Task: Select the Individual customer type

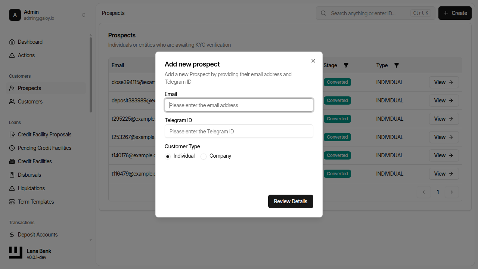Action: (167, 156)
